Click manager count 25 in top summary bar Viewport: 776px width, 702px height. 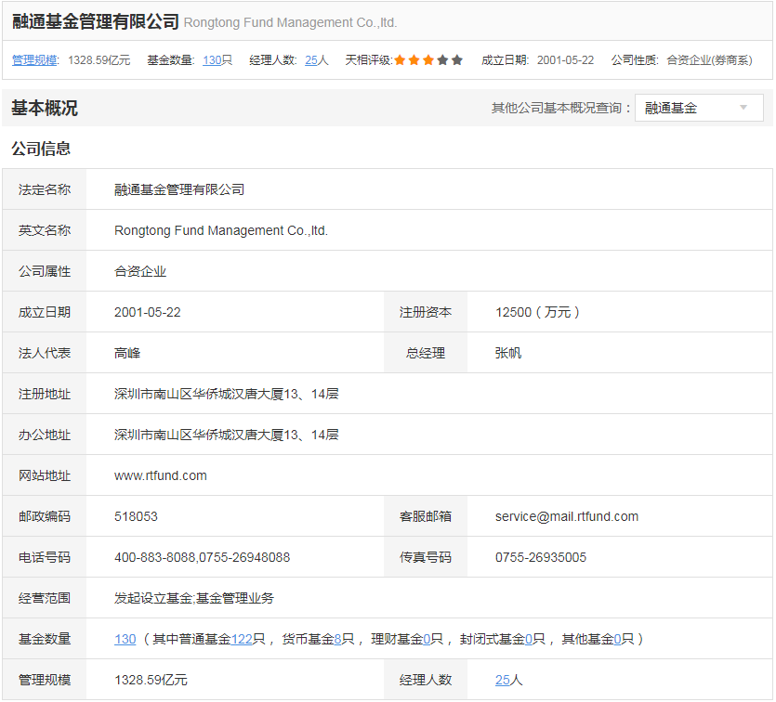tap(311, 60)
